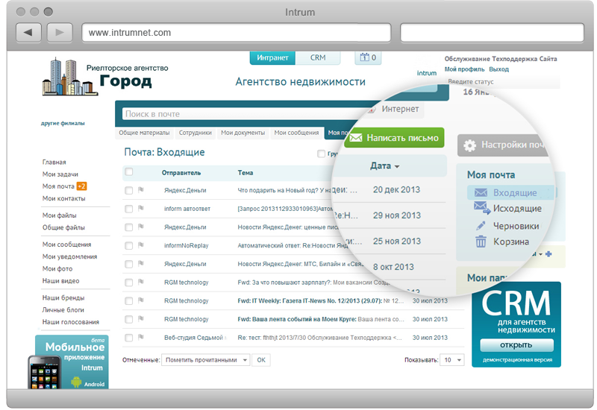Check the inform автоответ message checkbox
Screen dimensions: 597x410
point(129,209)
